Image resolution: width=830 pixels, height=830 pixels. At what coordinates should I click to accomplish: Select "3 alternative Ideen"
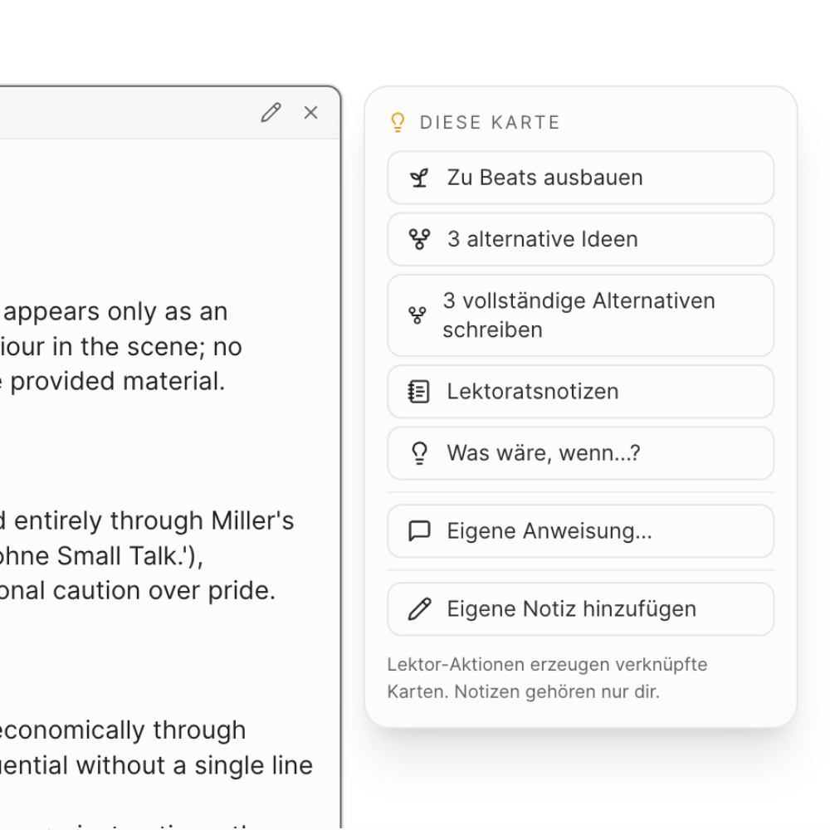543,239
